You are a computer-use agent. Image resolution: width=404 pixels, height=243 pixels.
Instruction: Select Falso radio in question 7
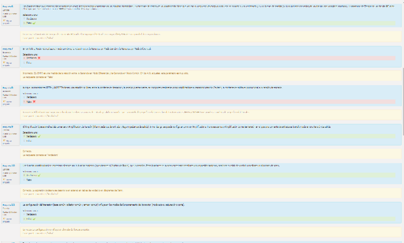[24, 63]
